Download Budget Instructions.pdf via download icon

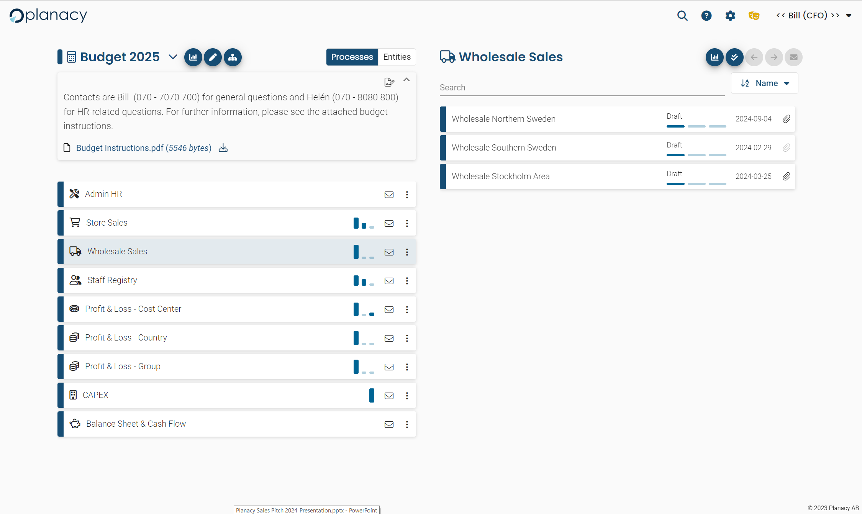tap(223, 148)
